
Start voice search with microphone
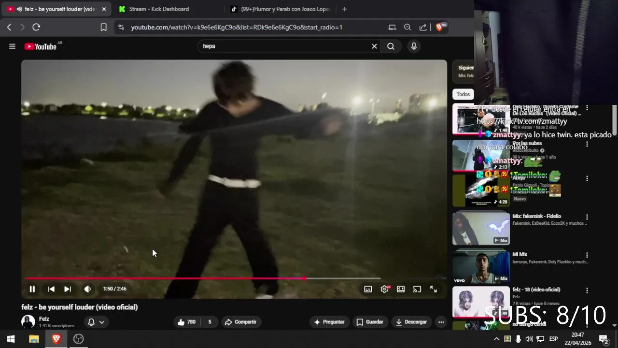(414, 46)
